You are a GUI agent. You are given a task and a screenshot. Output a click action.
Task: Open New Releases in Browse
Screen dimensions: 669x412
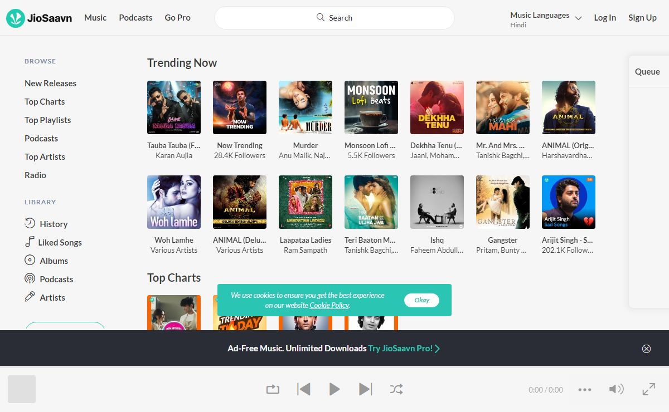click(50, 83)
